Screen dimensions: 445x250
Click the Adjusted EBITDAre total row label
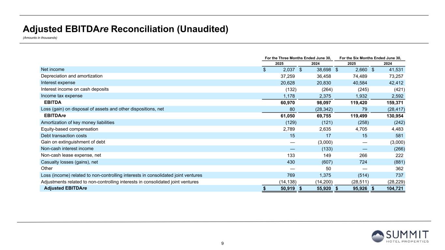click(x=65, y=188)
